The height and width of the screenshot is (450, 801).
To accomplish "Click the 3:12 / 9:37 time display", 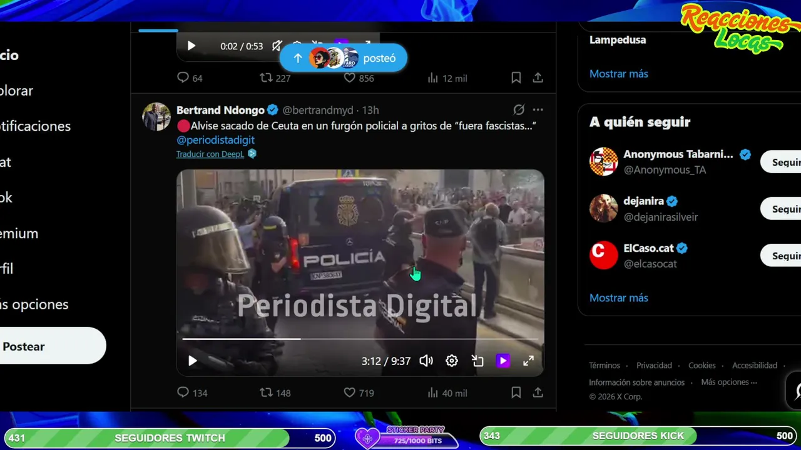I will (x=386, y=361).
